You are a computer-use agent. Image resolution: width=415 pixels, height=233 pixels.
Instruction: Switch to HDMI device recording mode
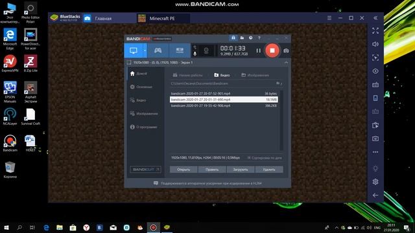180,50
